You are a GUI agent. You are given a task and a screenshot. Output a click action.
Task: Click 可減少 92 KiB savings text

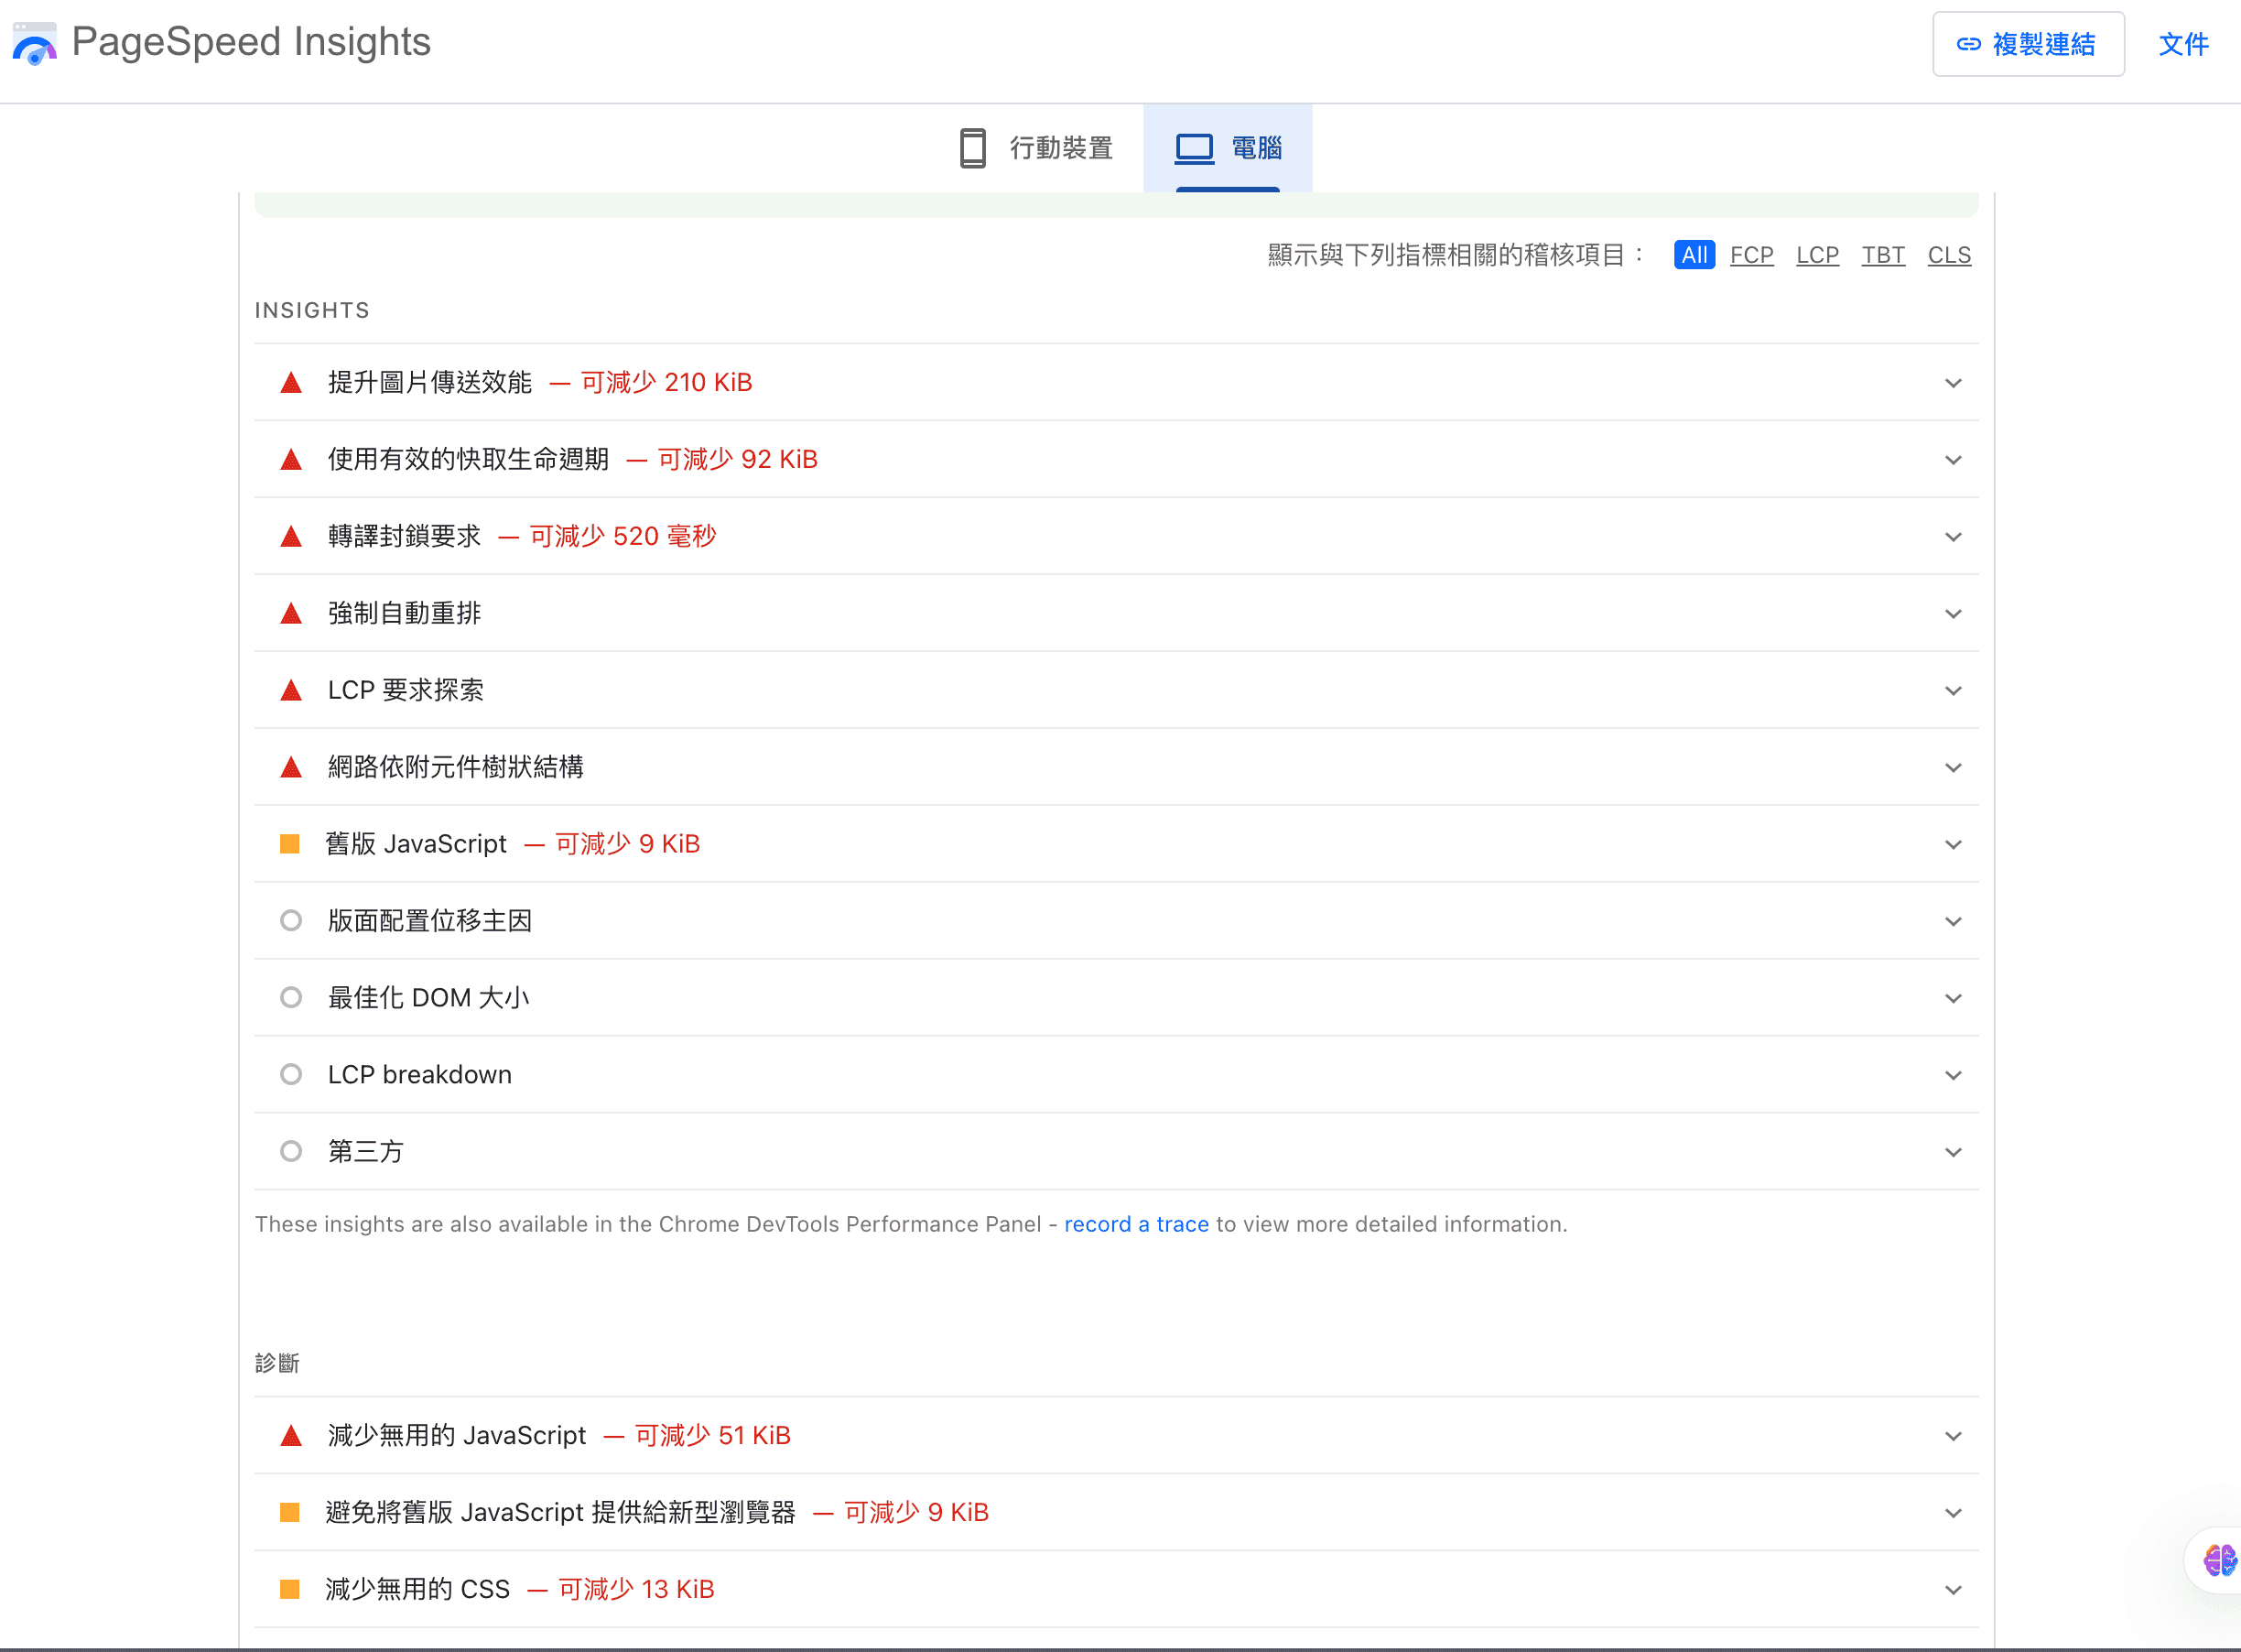coord(738,460)
